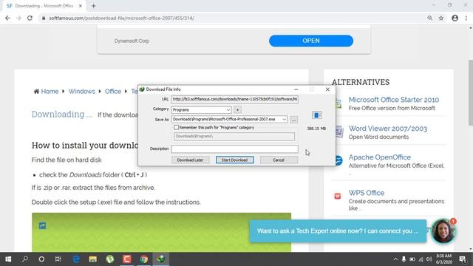Click the Apache OpenOffice icon
This screenshot has height=266, width=473.
tap(338, 160)
